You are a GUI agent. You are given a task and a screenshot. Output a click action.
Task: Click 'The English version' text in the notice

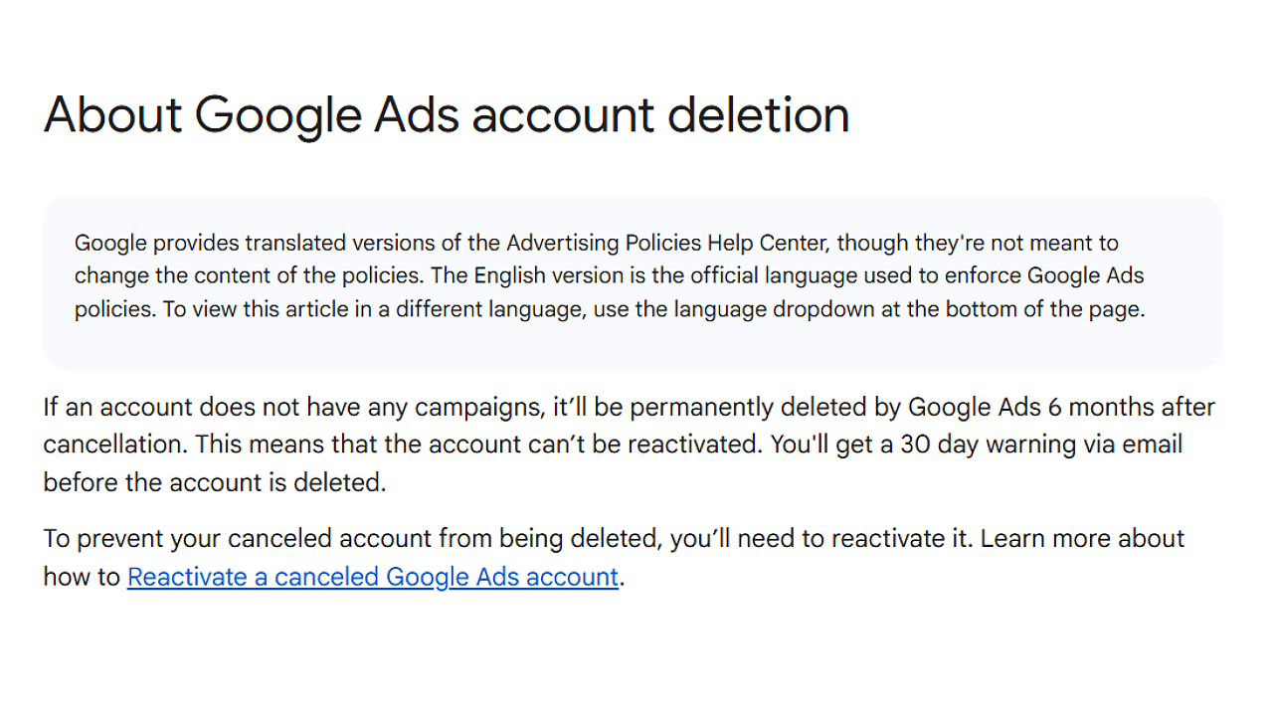click(x=511, y=275)
